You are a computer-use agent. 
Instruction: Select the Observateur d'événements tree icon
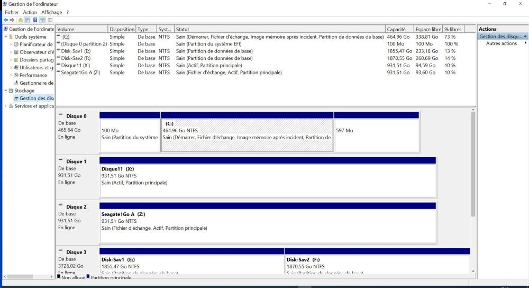tap(16, 52)
